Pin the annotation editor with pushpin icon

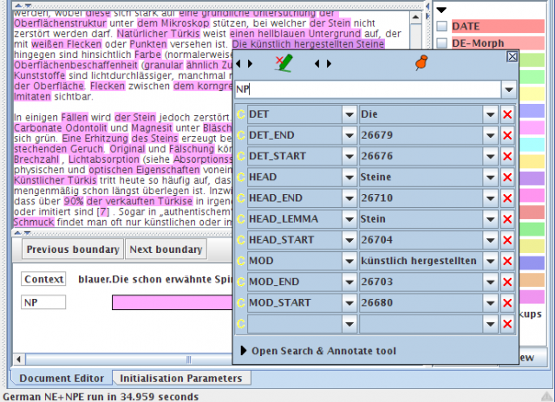422,62
